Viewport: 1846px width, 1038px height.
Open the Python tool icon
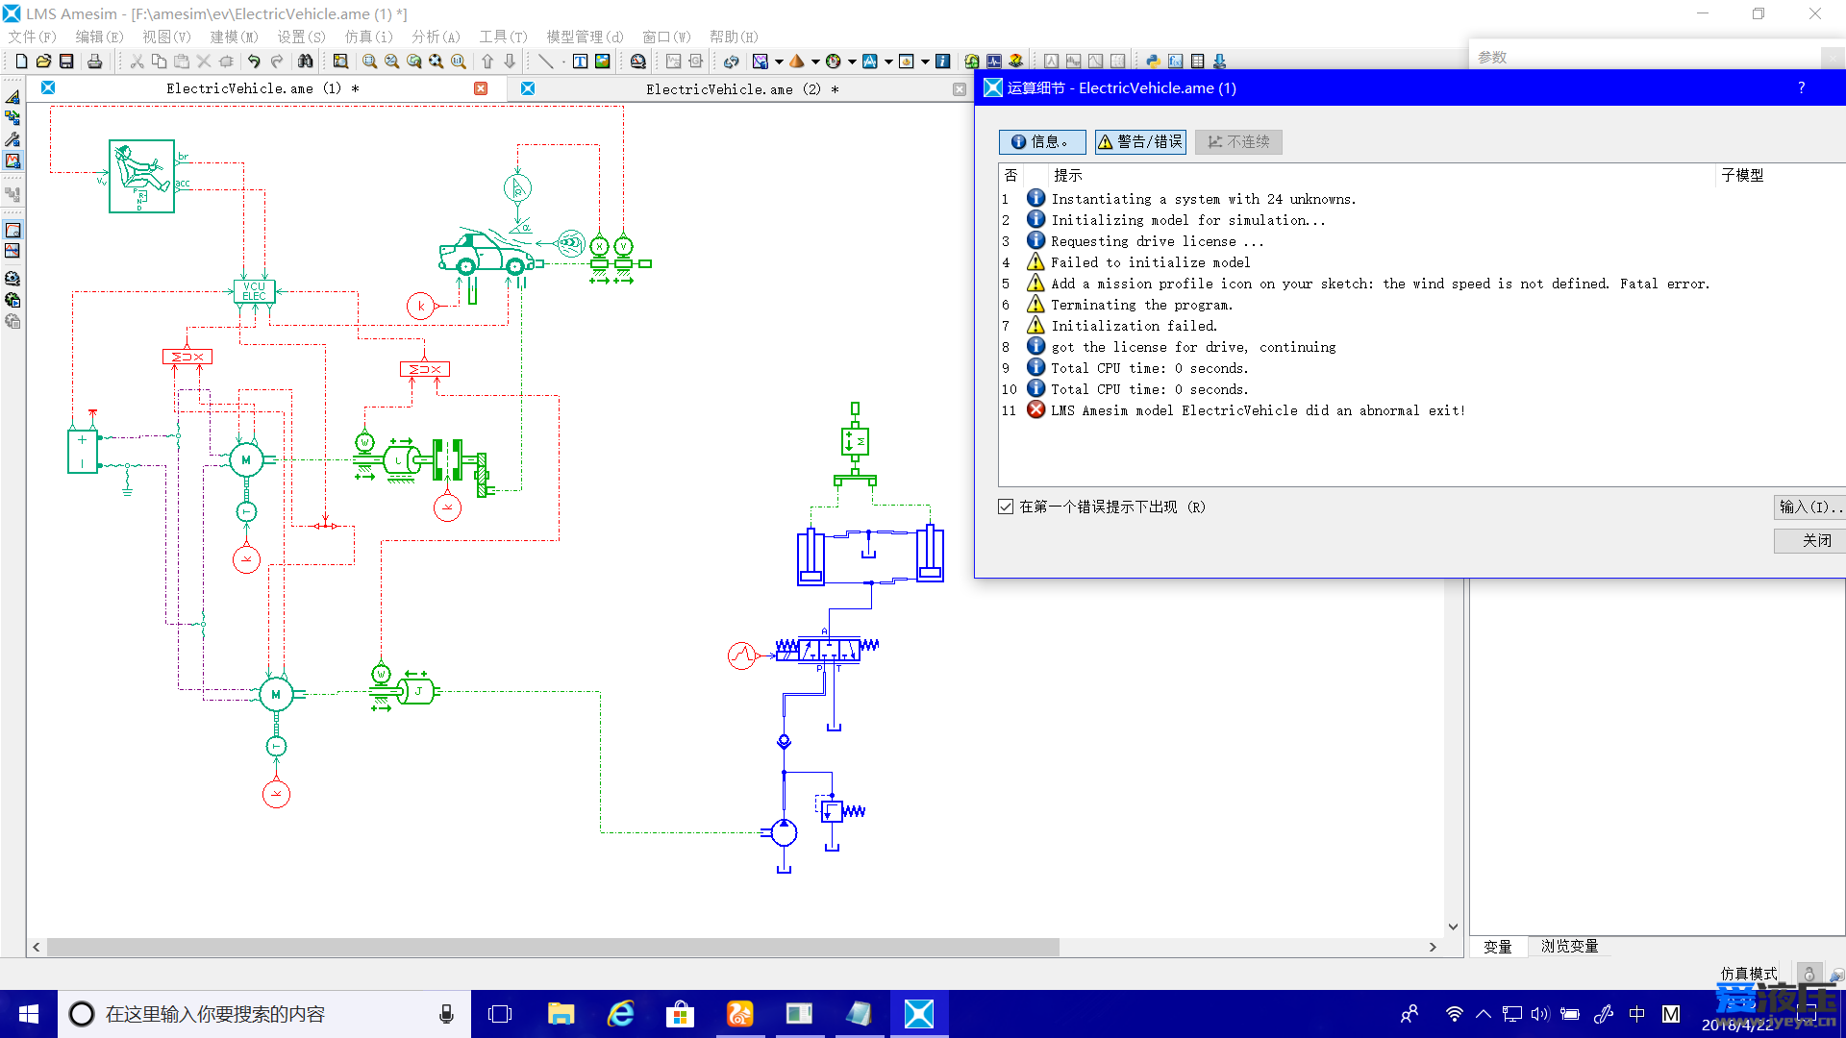click(x=1153, y=62)
